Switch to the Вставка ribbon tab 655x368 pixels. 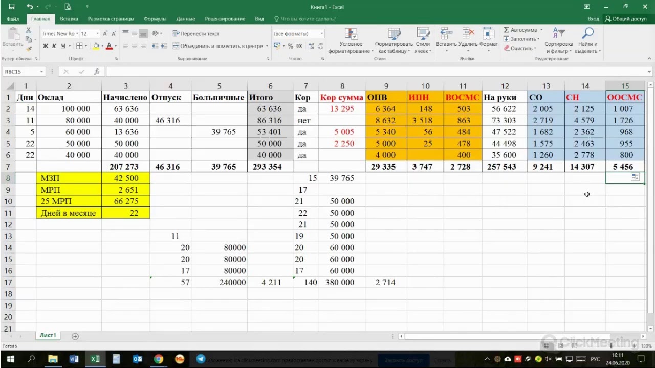pyautogui.click(x=69, y=19)
